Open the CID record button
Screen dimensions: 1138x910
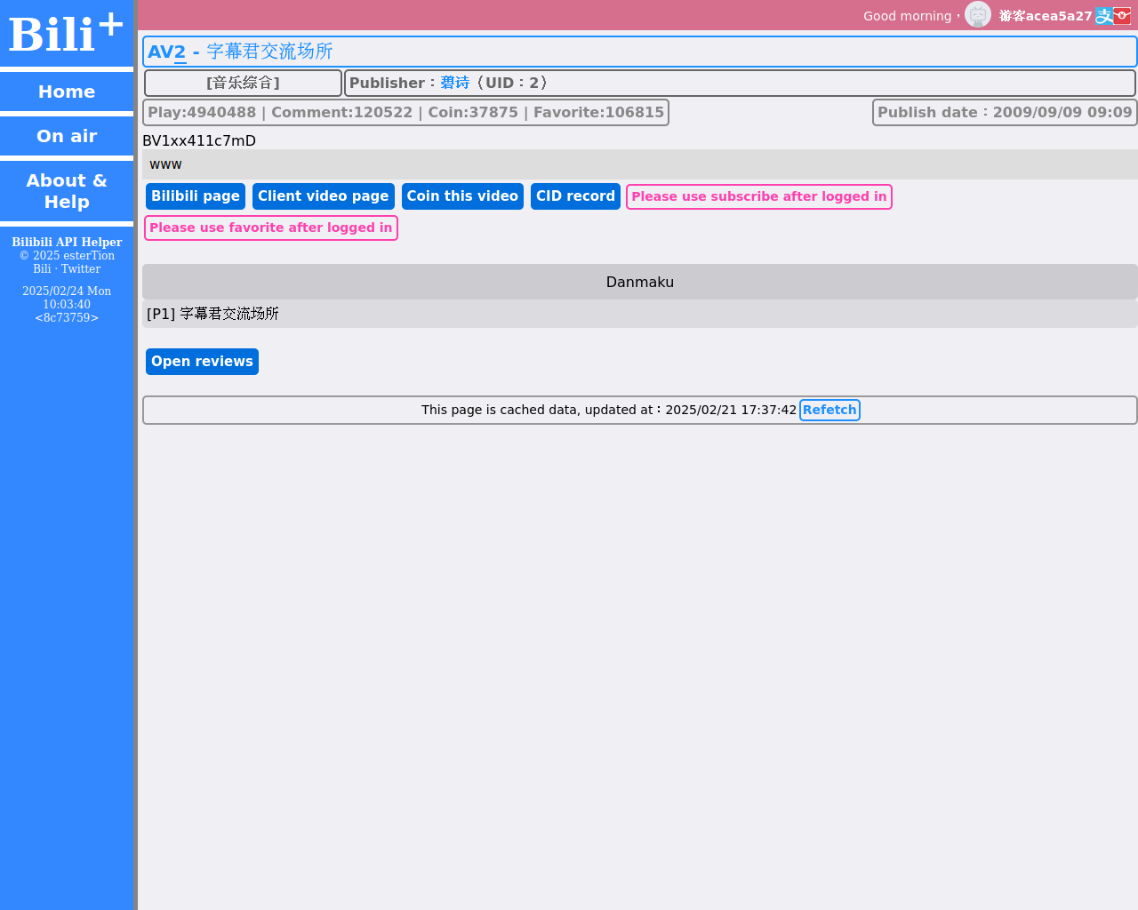point(575,196)
